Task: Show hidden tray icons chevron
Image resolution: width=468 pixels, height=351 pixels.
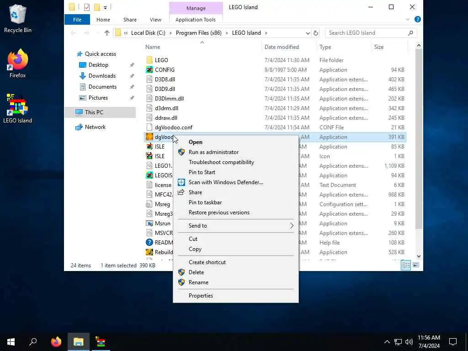Action: [387, 342]
